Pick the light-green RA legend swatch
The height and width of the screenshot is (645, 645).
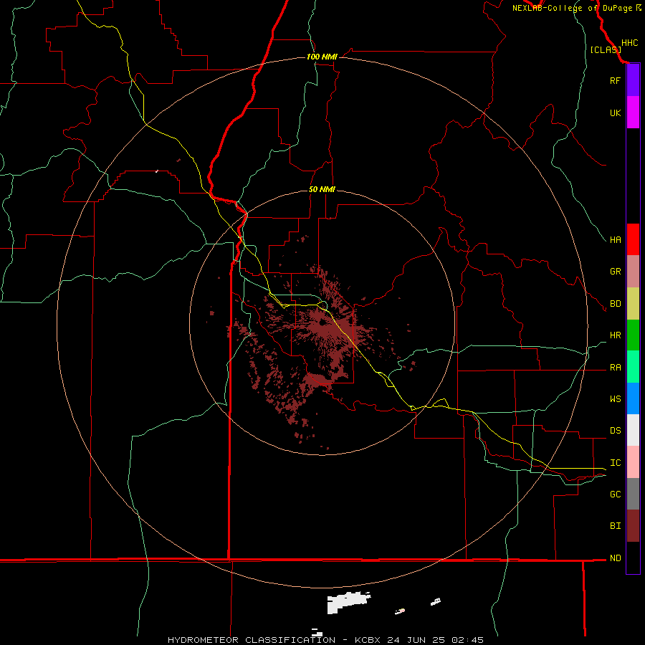pyautogui.click(x=633, y=367)
